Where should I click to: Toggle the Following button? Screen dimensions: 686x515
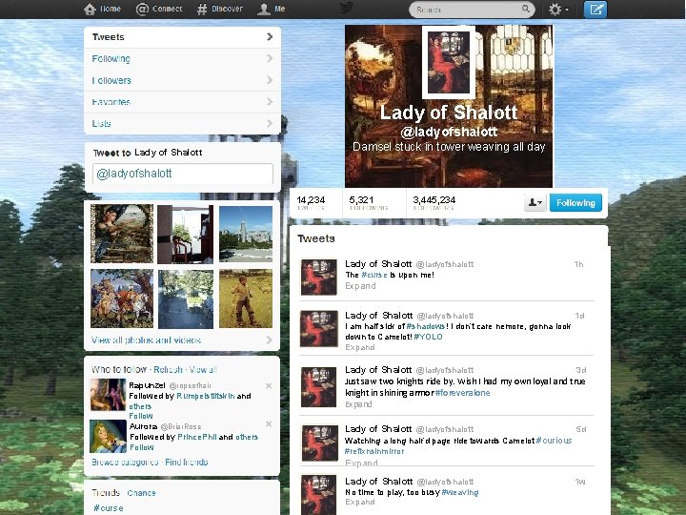575,203
